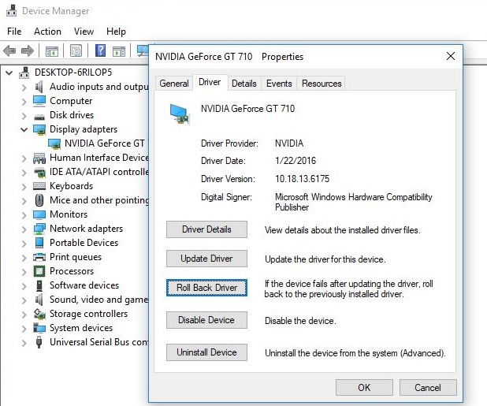Expand Audio inputs and outputs node
This screenshot has width=487, height=406.
(24, 88)
